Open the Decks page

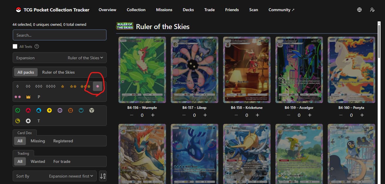pyautogui.click(x=188, y=10)
